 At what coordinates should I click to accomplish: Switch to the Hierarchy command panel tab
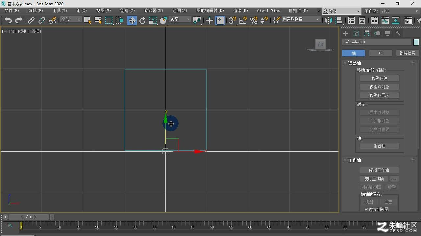click(367, 33)
